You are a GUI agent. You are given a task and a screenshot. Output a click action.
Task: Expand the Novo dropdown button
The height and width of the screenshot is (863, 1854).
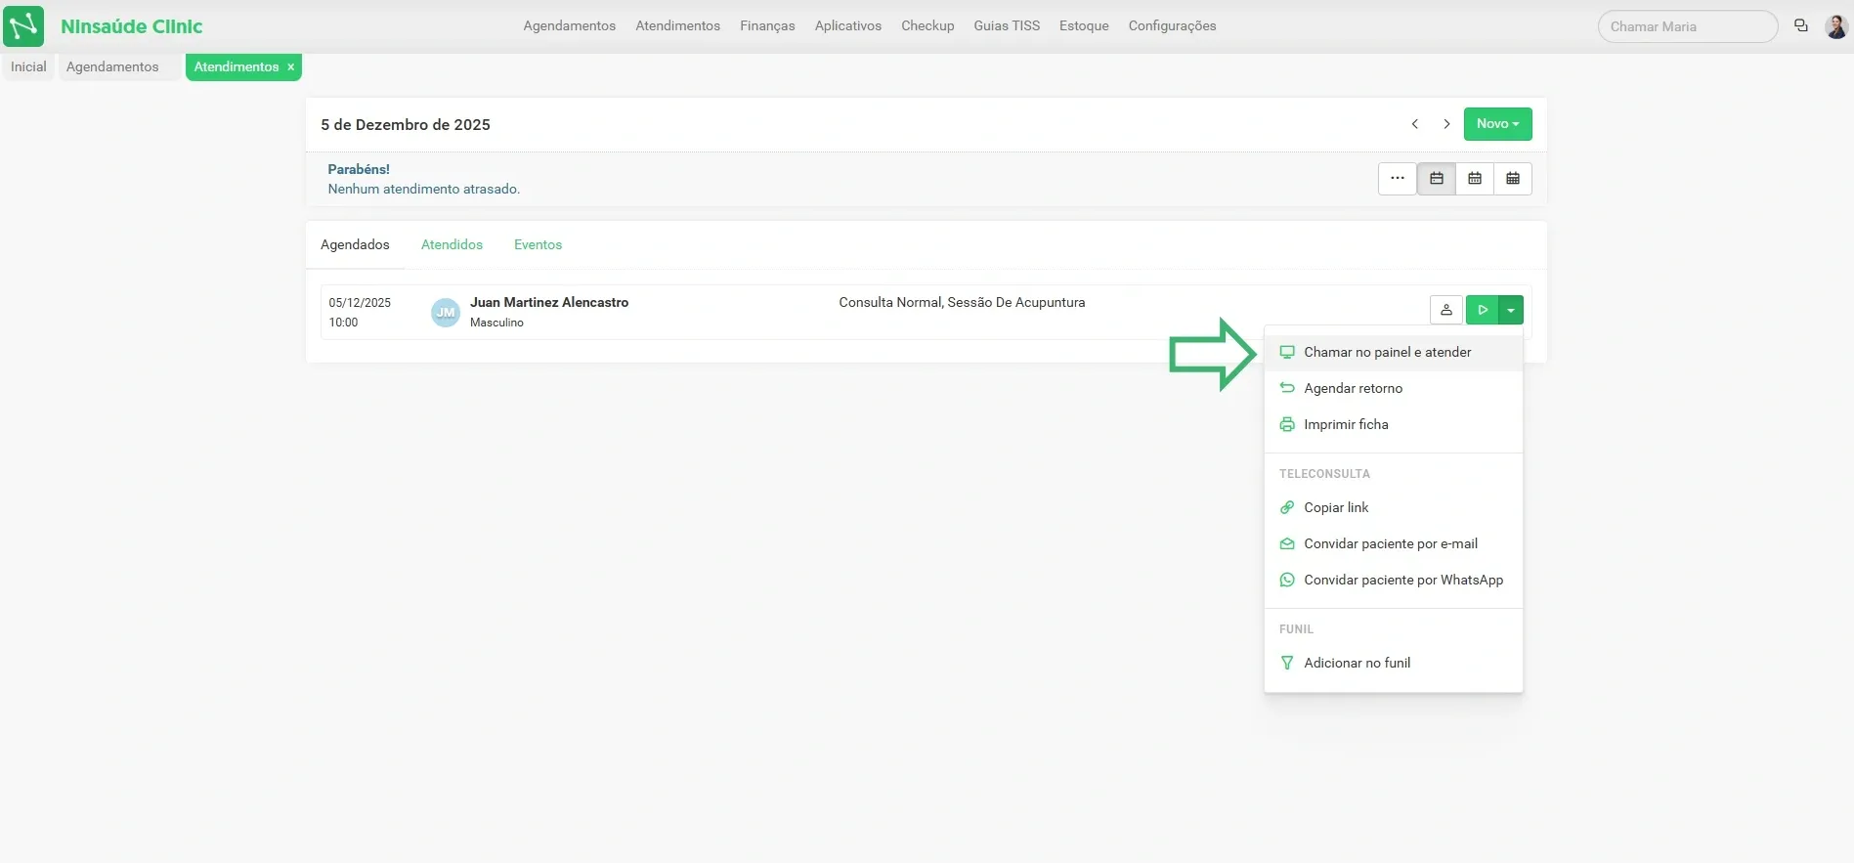click(1497, 124)
